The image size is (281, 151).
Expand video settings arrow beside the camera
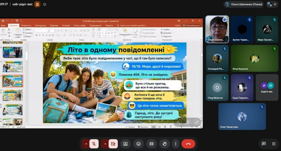(x=105, y=144)
